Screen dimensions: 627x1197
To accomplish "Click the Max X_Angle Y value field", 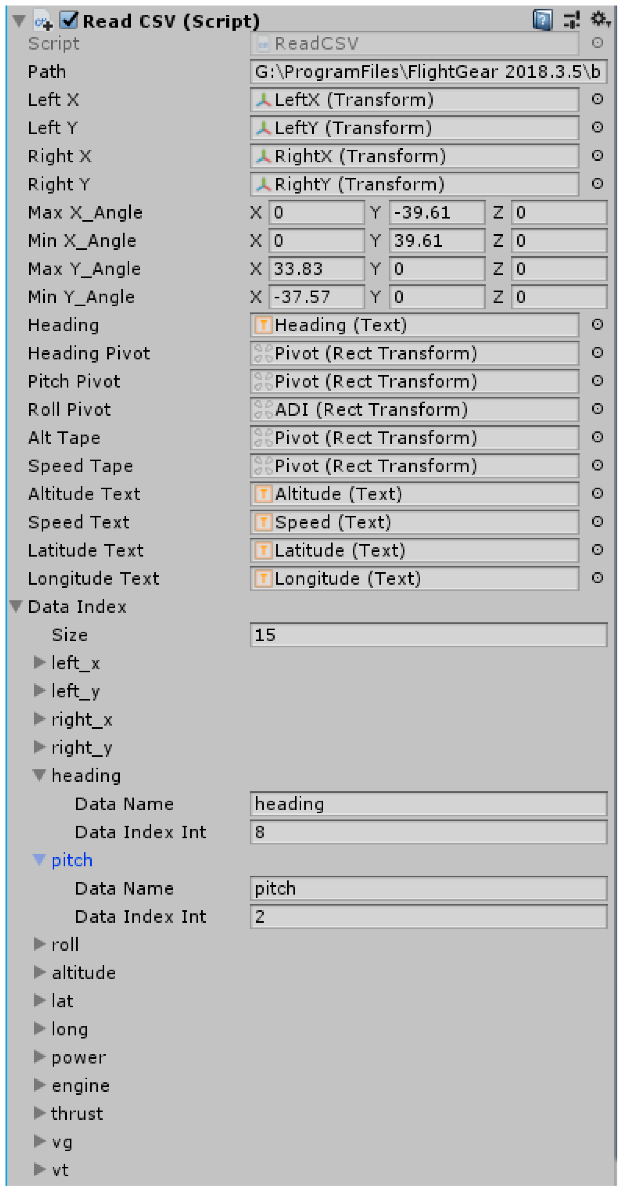I will click(x=436, y=212).
